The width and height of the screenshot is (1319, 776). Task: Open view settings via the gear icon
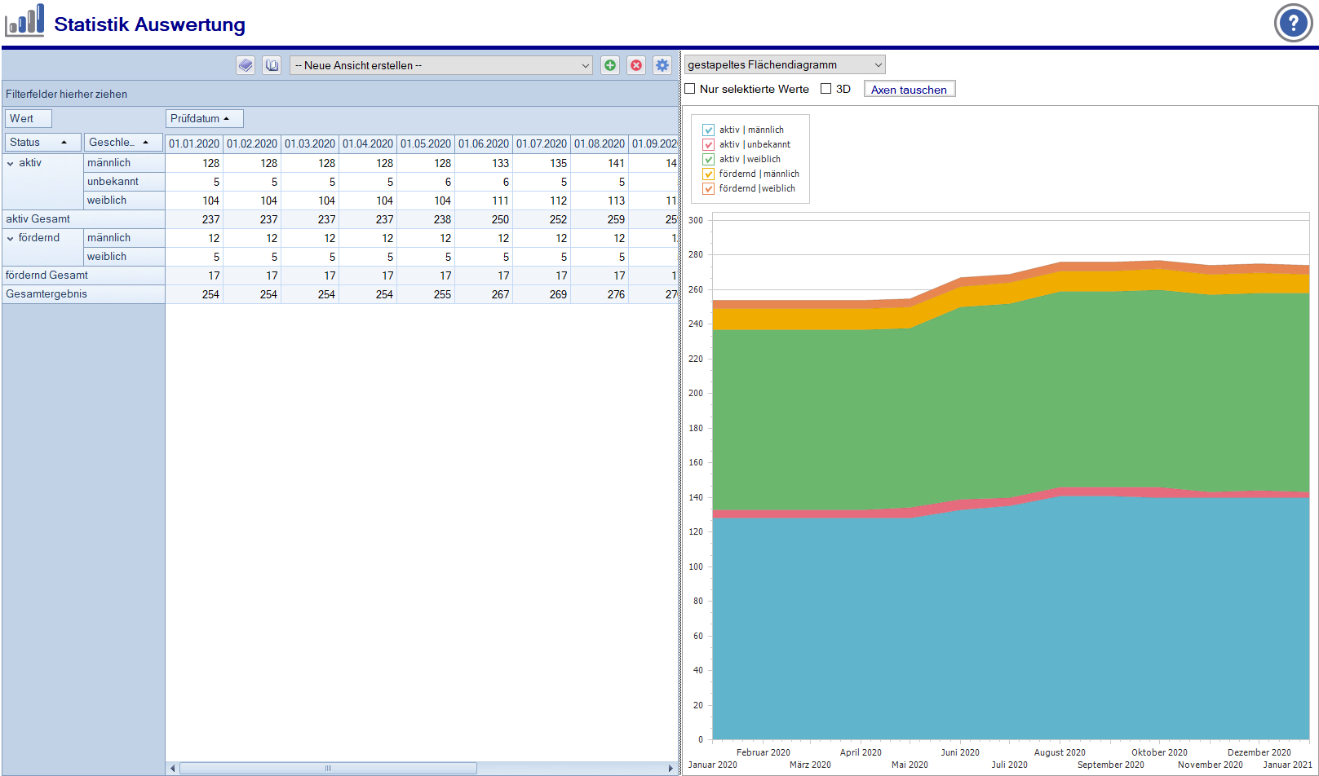662,65
